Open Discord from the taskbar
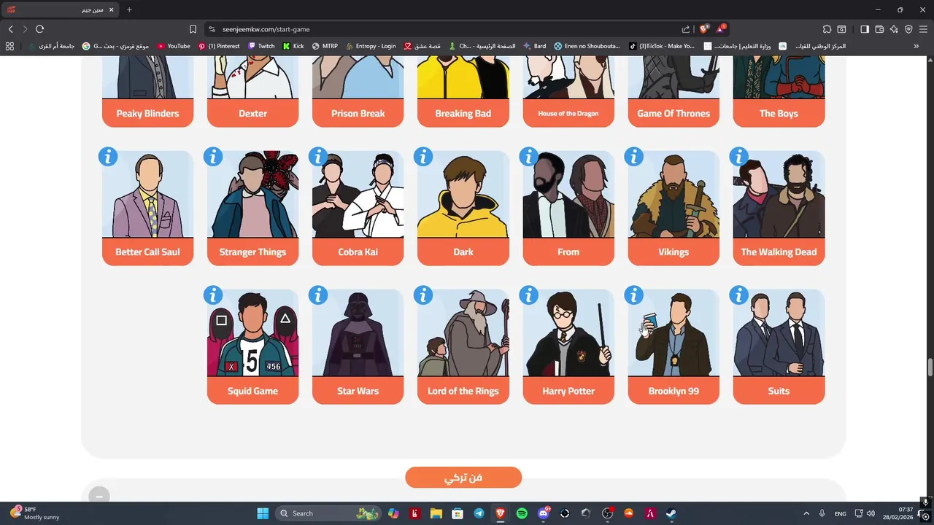934x525 pixels. pos(543,513)
